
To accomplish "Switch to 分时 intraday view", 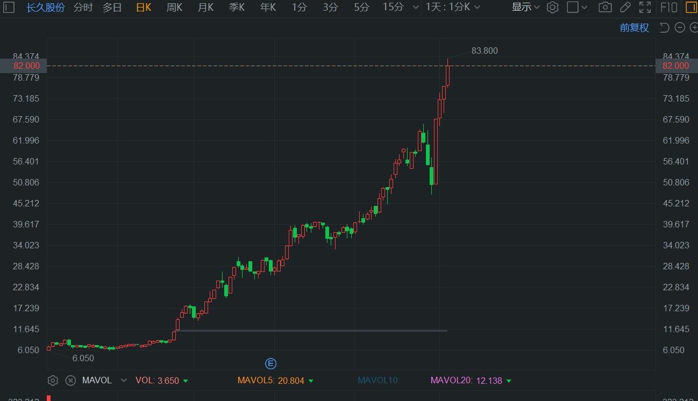I will pos(83,8).
